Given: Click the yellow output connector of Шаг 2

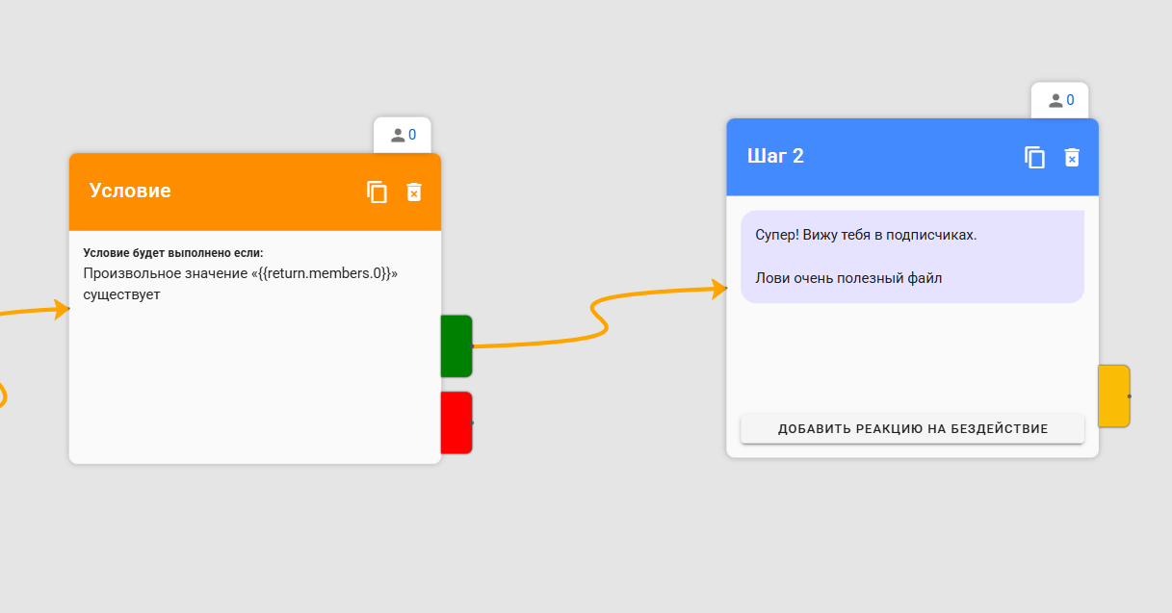Looking at the screenshot, I should click(1113, 396).
